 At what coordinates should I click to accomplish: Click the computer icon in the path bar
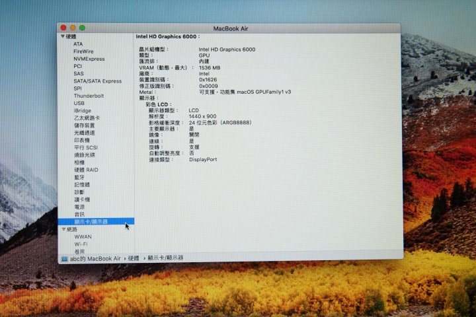click(x=64, y=259)
